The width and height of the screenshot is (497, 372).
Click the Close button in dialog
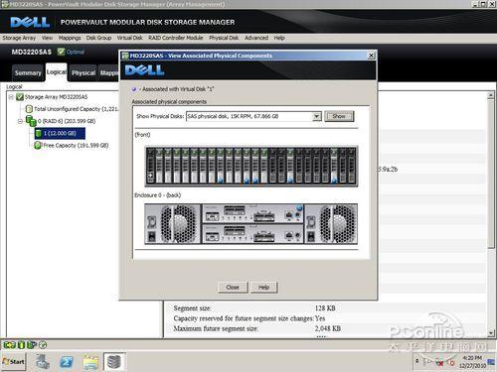pyautogui.click(x=233, y=288)
